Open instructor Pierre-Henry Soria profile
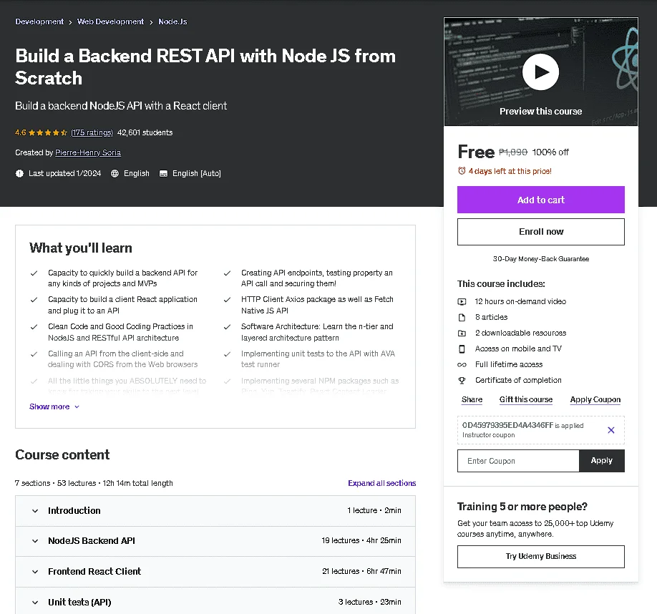Image resolution: width=657 pixels, height=614 pixels. tap(88, 153)
